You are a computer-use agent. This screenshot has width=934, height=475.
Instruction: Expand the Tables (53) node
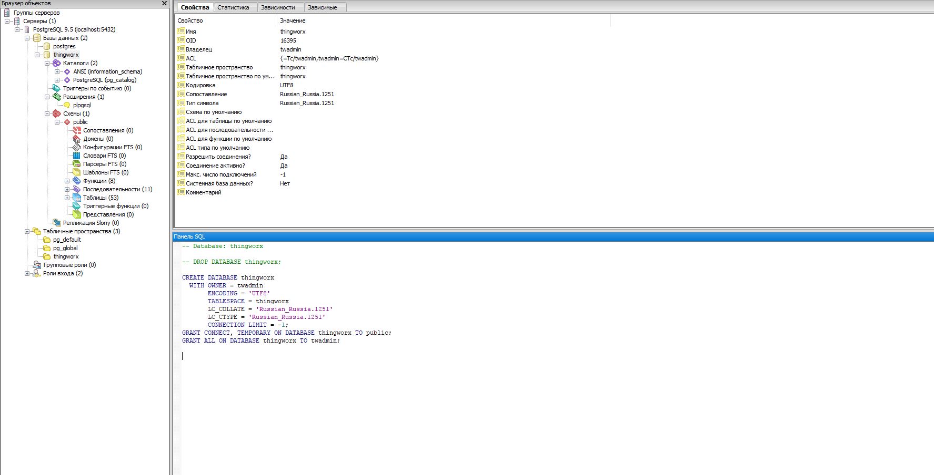(x=67, y=198)
